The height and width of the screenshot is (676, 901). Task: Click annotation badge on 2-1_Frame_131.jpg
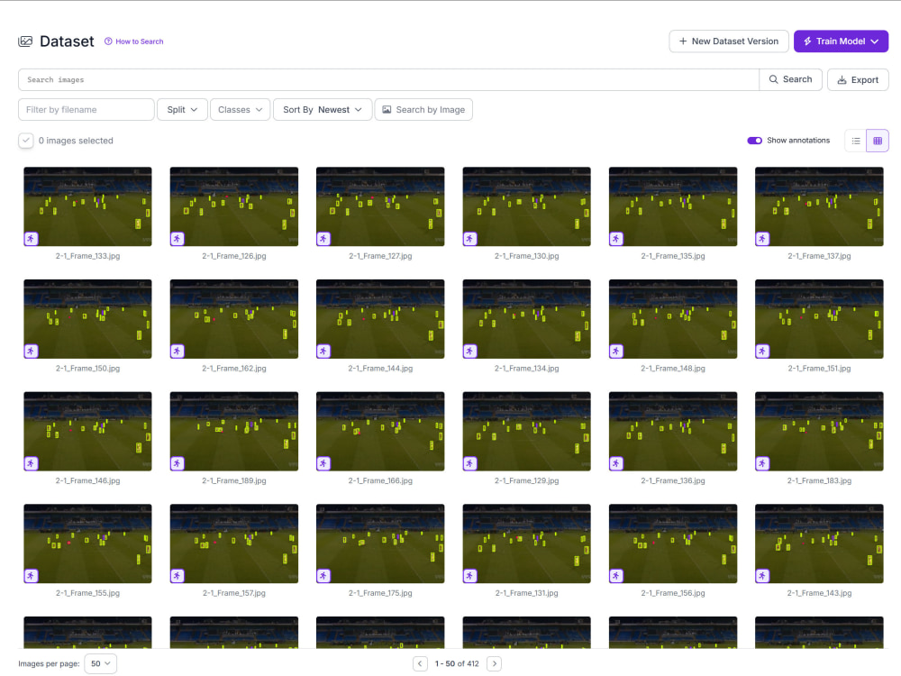[470, 575]
